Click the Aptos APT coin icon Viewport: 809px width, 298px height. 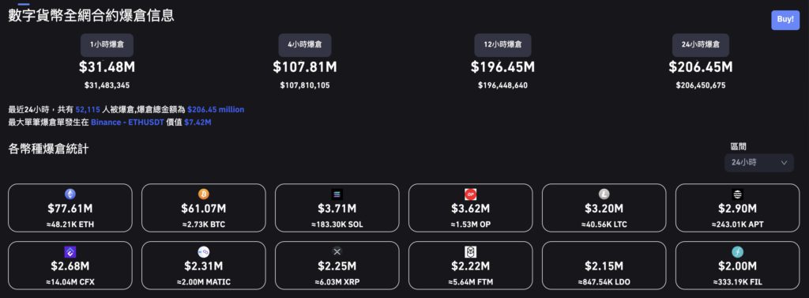737,194
